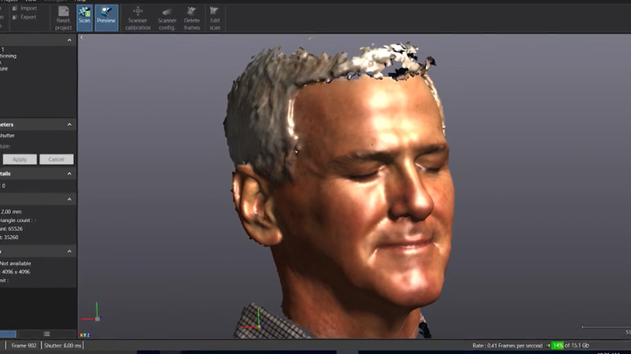Select the highlighted blue bottom panel tab

point(8,334)
